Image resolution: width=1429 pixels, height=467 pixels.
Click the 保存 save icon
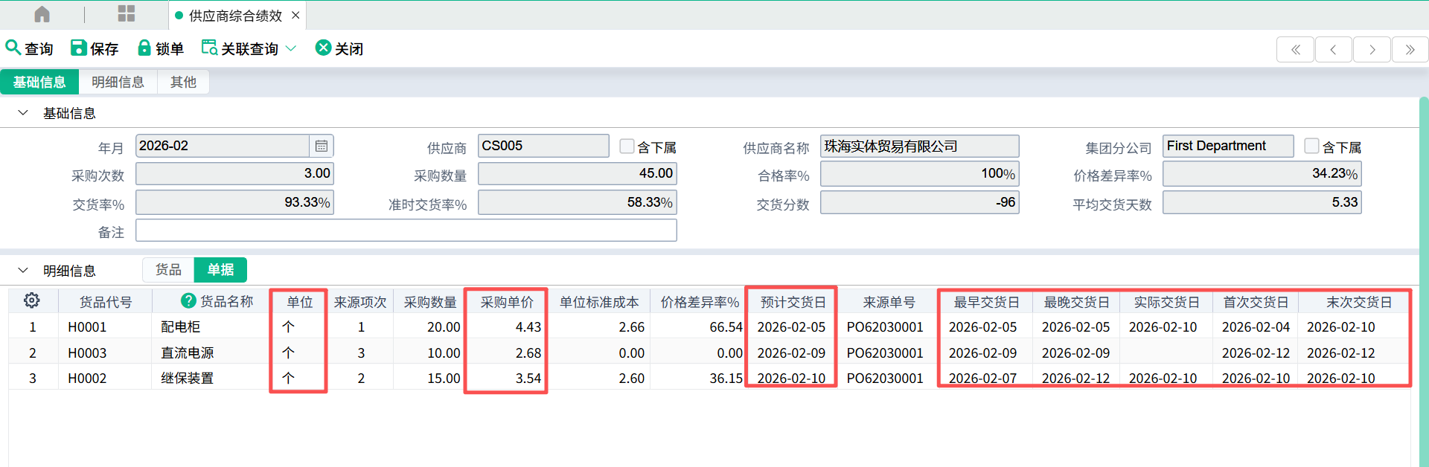point(78,48)
